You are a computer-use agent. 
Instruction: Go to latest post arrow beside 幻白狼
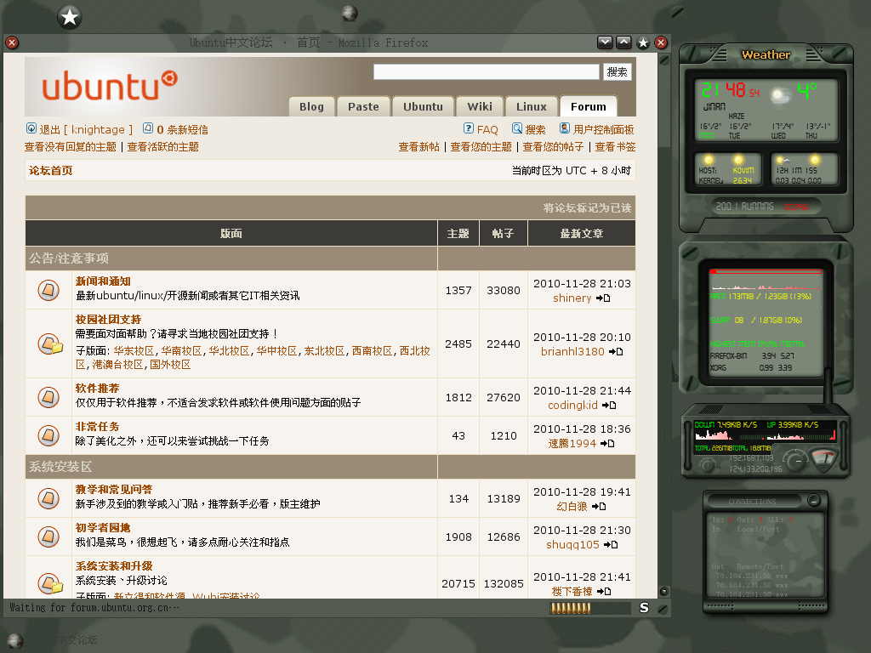pyautogui.click(x=599, y=507)
